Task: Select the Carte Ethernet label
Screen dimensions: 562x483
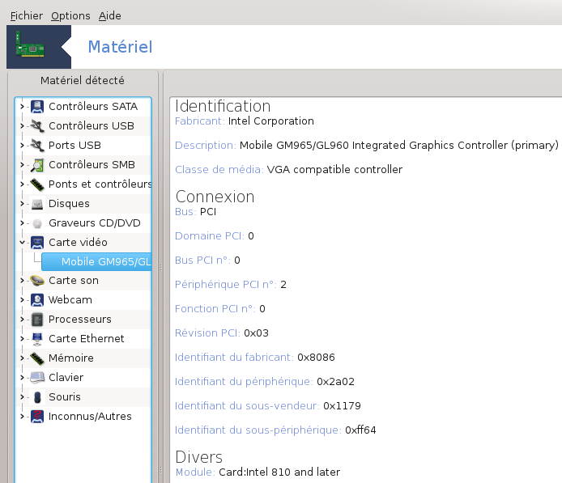Action: pyautogui.click(x=87, y=338)
